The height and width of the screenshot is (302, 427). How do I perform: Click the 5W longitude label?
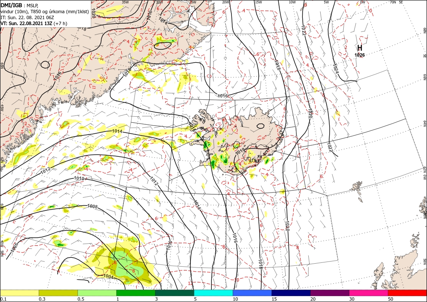(x=326, y=2)
